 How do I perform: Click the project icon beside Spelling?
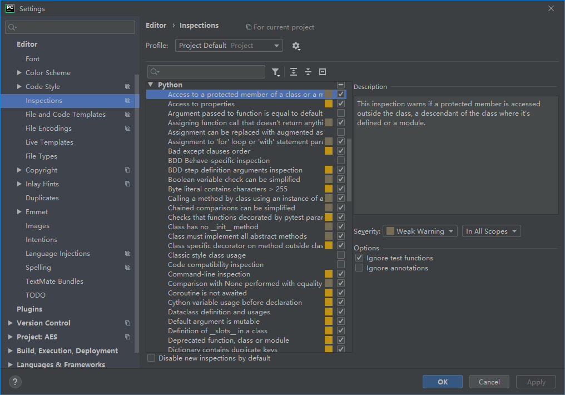click(x=127, y=268)
